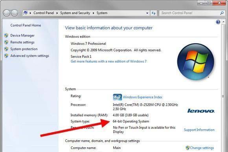Click the computer name 'Main' value
The width and height of the screenshot is (228, 152).
pyautogui.click(x=117, y=148)
